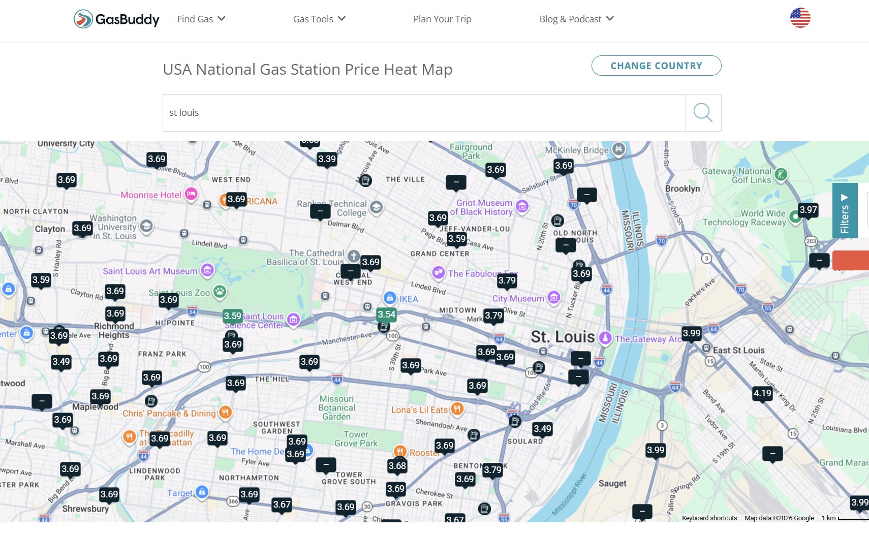Screen dimensions: 869x534
Task: Click the 'St. Louis' city label
Action: coord(563,337)
